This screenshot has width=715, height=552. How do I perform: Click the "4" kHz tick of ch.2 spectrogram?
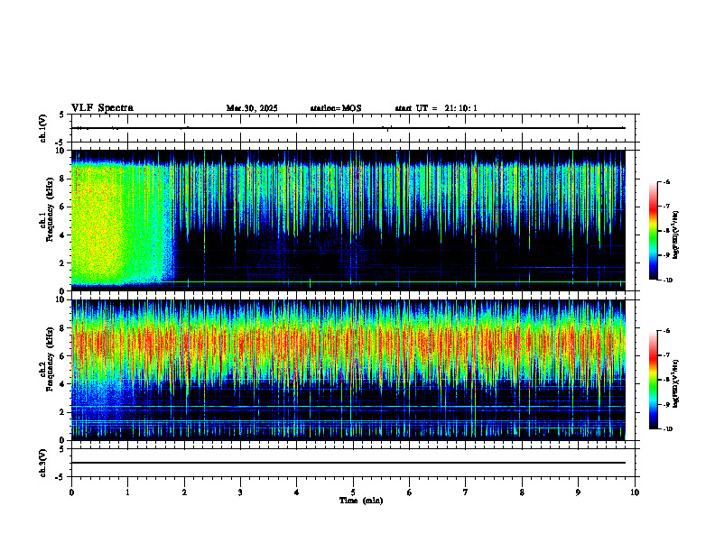click(x=63, y=384)
